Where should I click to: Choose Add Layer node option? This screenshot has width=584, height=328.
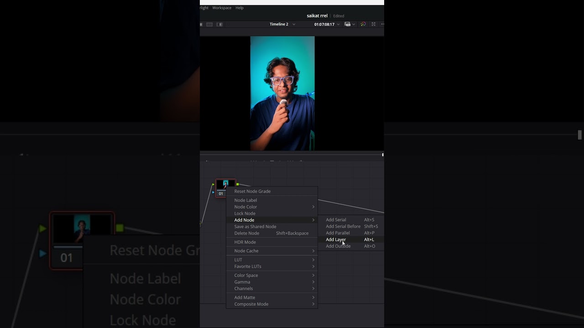tap(351, 240)
